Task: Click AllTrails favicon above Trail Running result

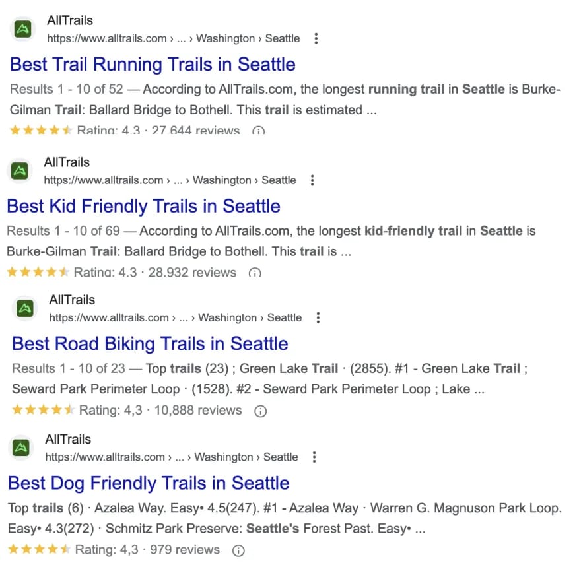Action: tap(22, 29)
